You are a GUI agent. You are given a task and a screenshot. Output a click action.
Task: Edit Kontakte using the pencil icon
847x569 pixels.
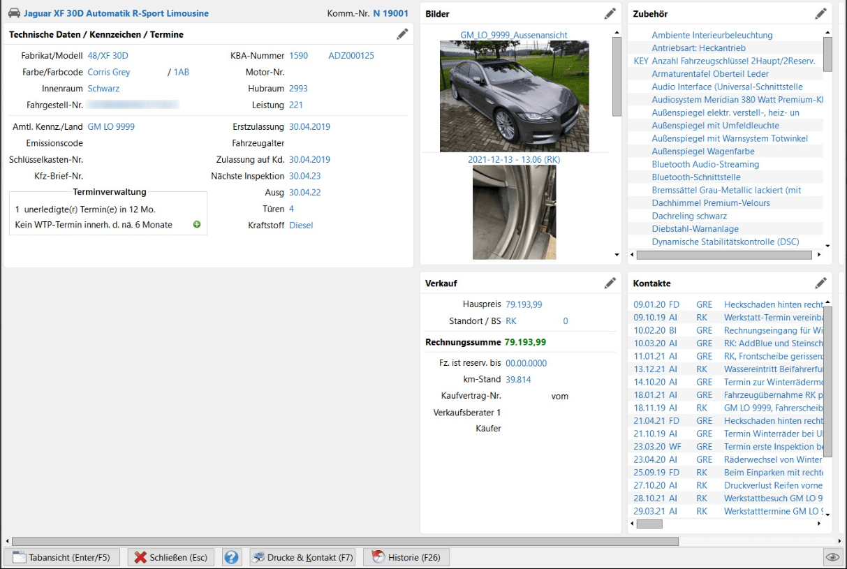coord(820,283)
